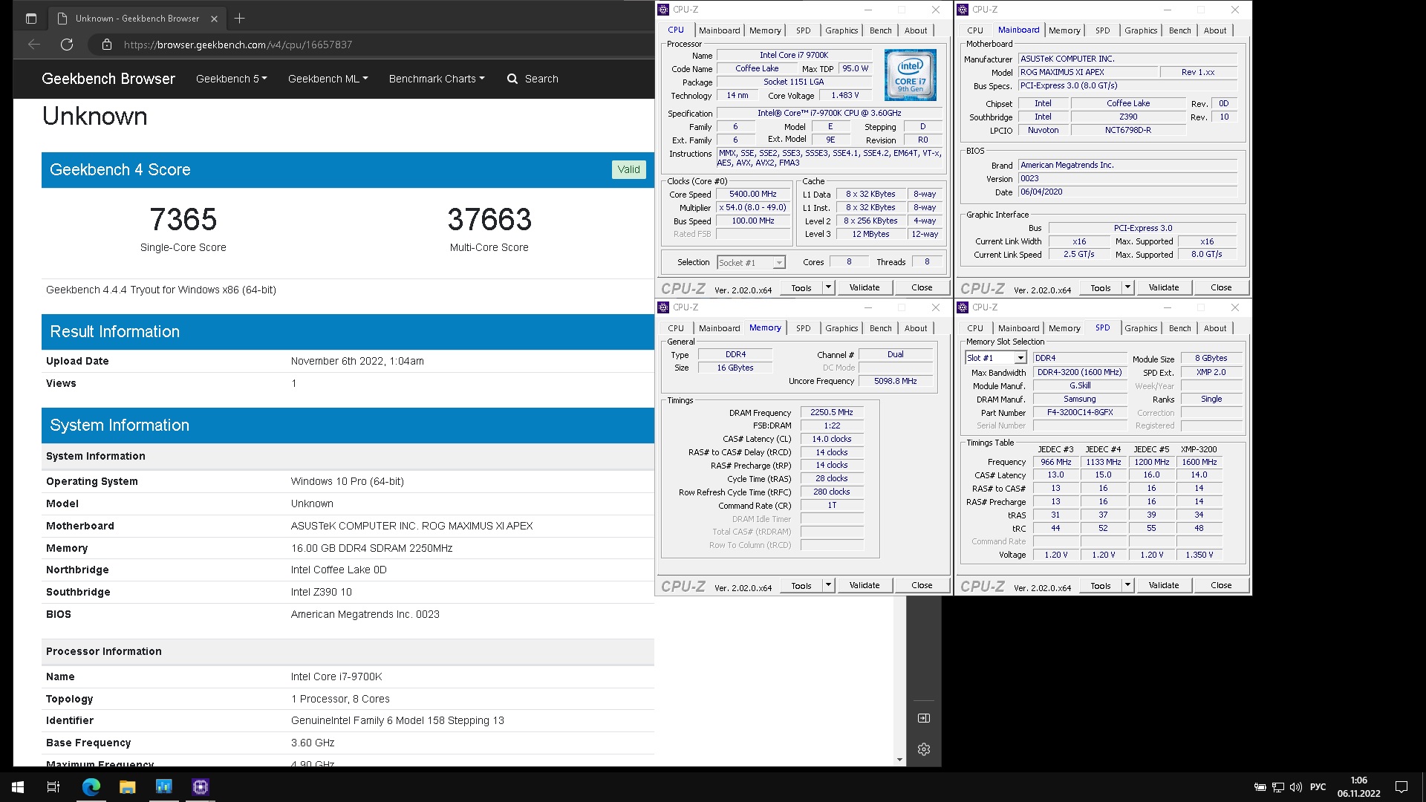Image resolution: width=1426 pixels, height=802 pixels.
Task: Switch to Mainboard tab in CPU window
Action: point(719,30)
